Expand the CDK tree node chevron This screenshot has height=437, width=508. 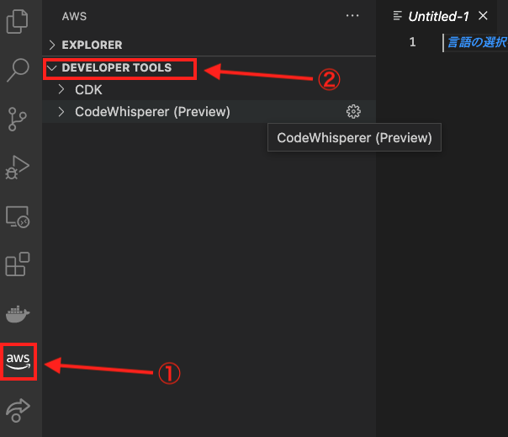coord(61,89)
